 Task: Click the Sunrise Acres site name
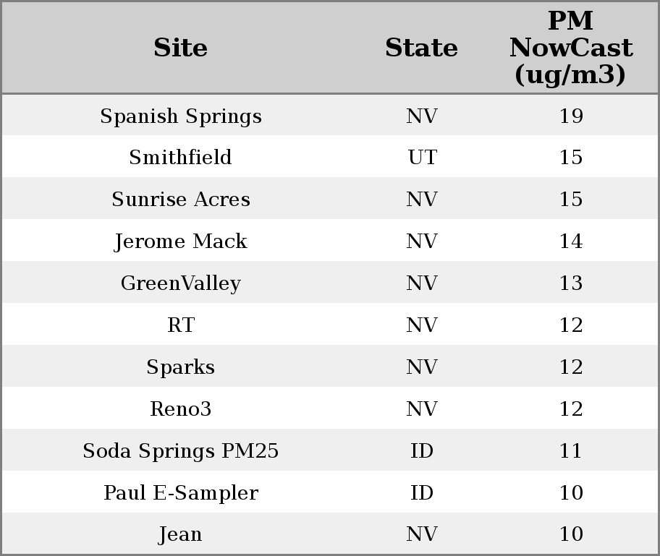tap(181, 200)
